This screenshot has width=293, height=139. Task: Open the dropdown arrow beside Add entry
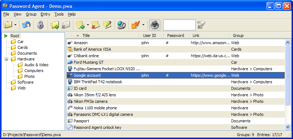88,25
